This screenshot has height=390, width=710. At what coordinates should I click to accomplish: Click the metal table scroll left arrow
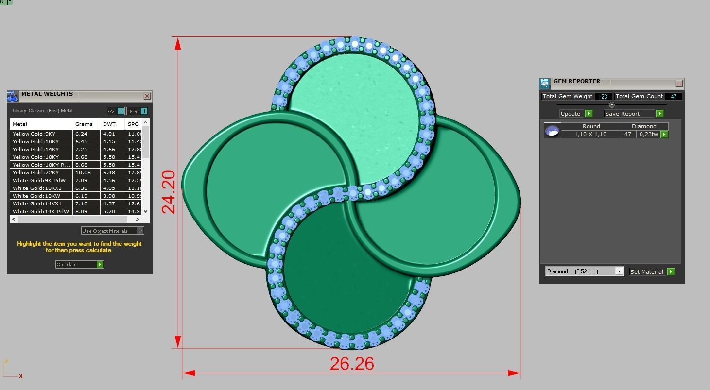[14, 219]
